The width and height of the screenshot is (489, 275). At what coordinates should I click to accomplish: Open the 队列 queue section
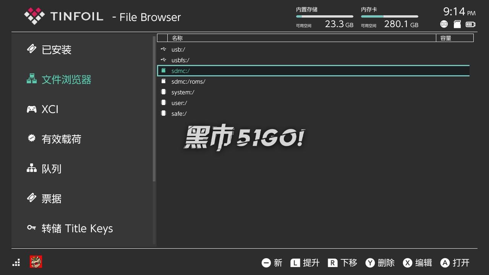pos(51,169)
